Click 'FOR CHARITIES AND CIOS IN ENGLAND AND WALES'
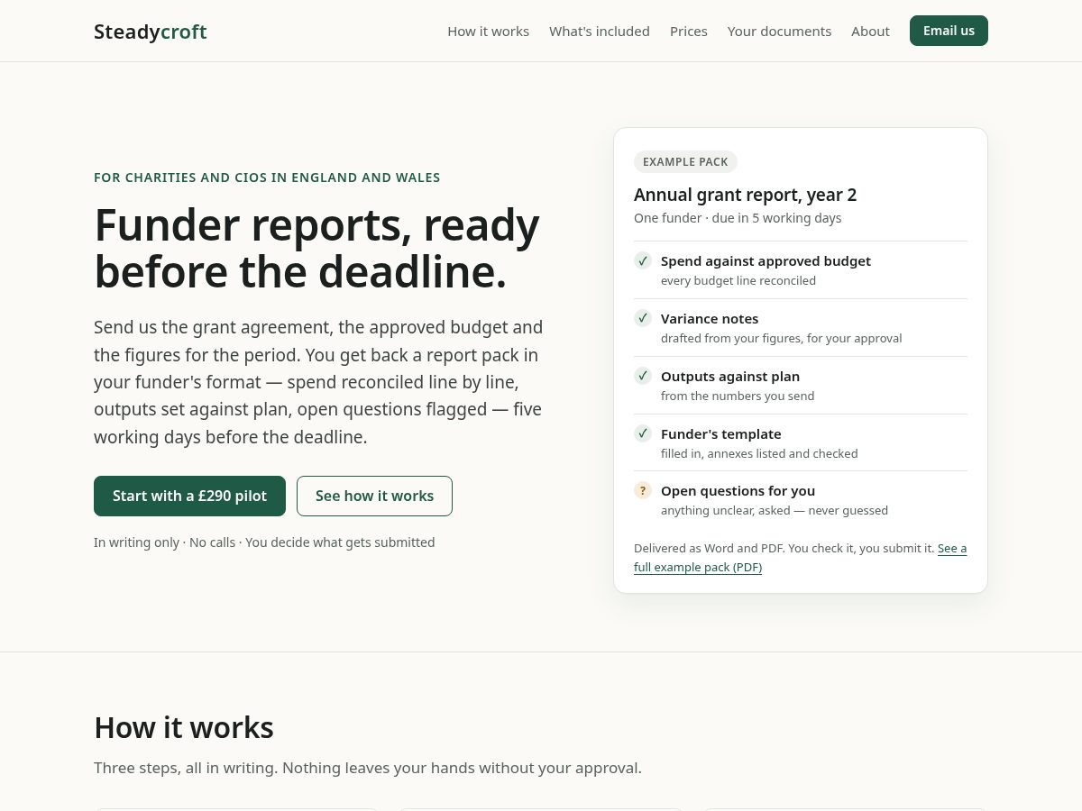 pyautogui.click(x=267, y=178)
